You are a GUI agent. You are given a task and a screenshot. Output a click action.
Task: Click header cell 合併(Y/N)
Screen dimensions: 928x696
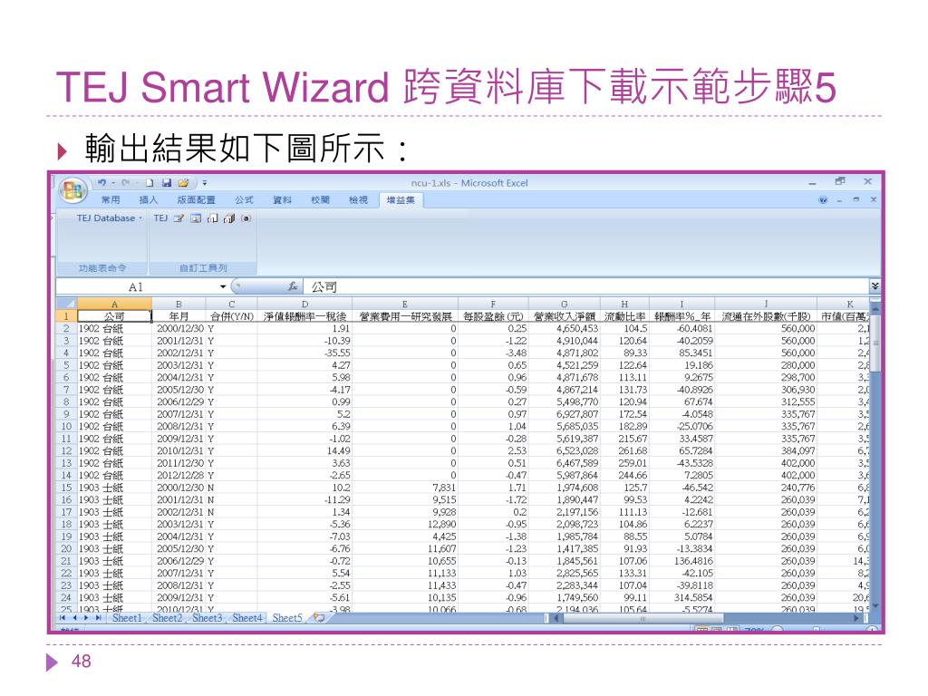tap(231, 316)
